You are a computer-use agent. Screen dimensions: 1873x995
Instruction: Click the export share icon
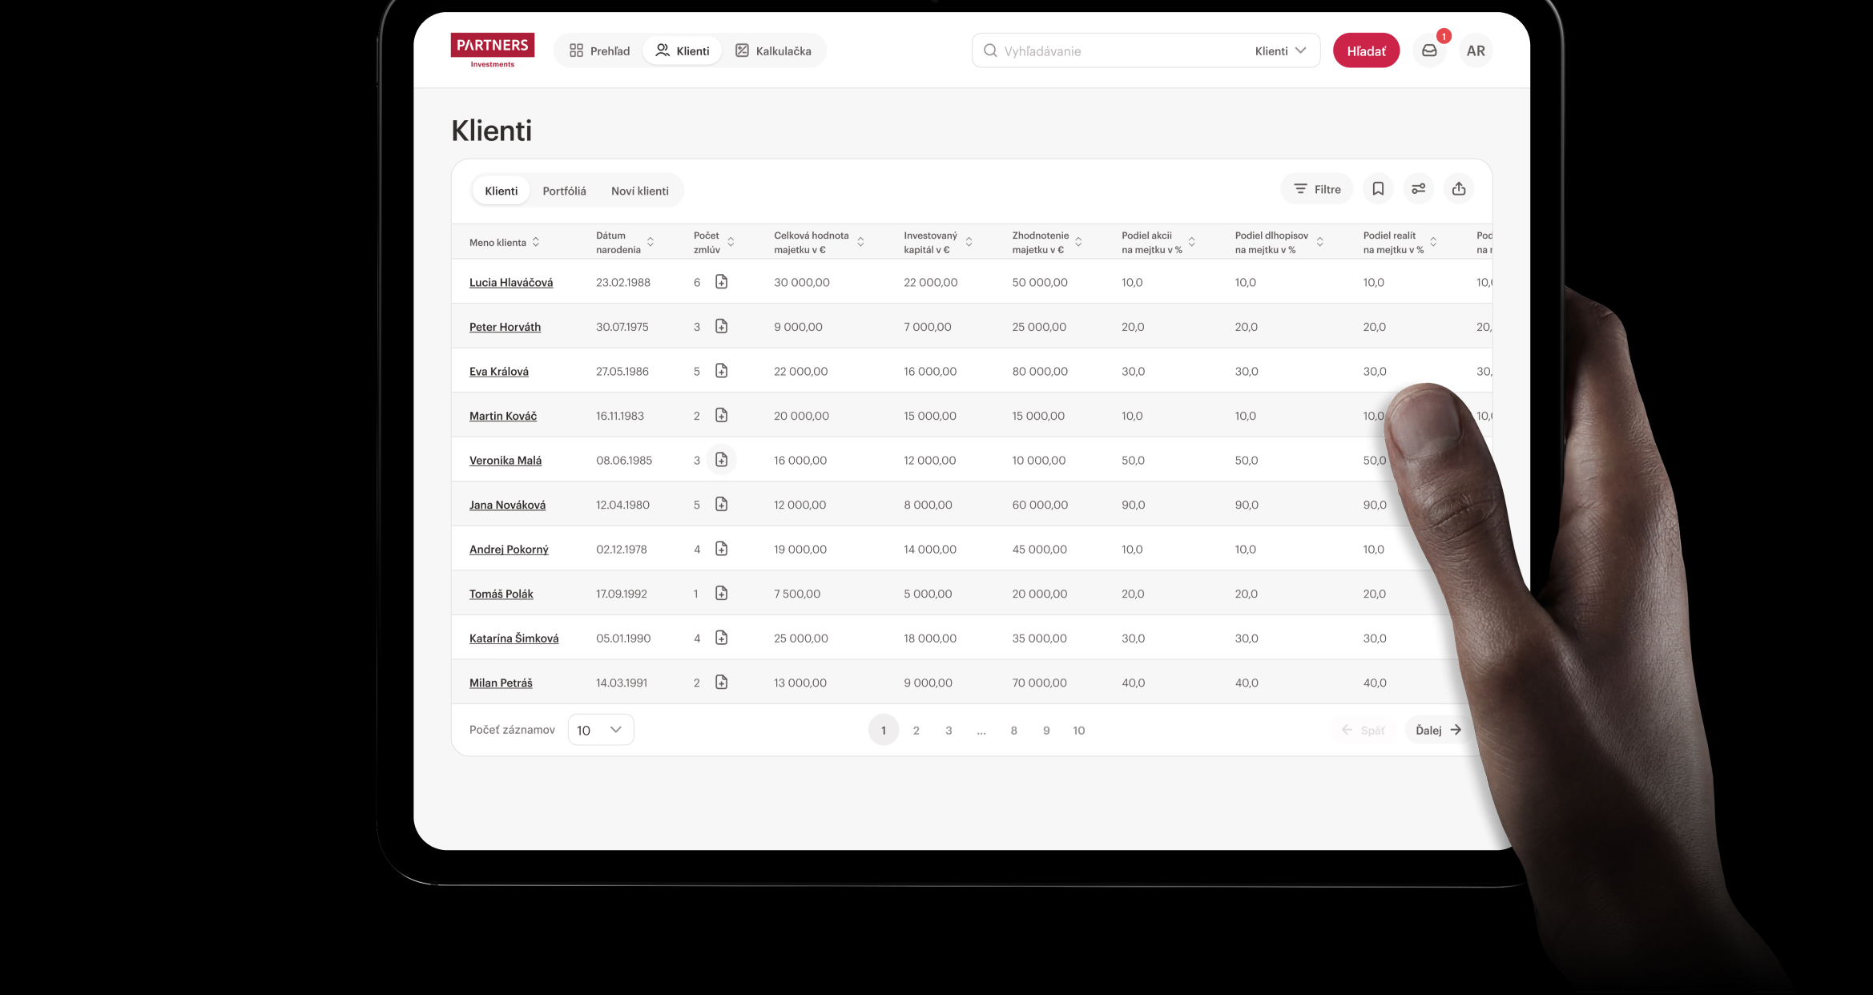[x=1459, y=189]
